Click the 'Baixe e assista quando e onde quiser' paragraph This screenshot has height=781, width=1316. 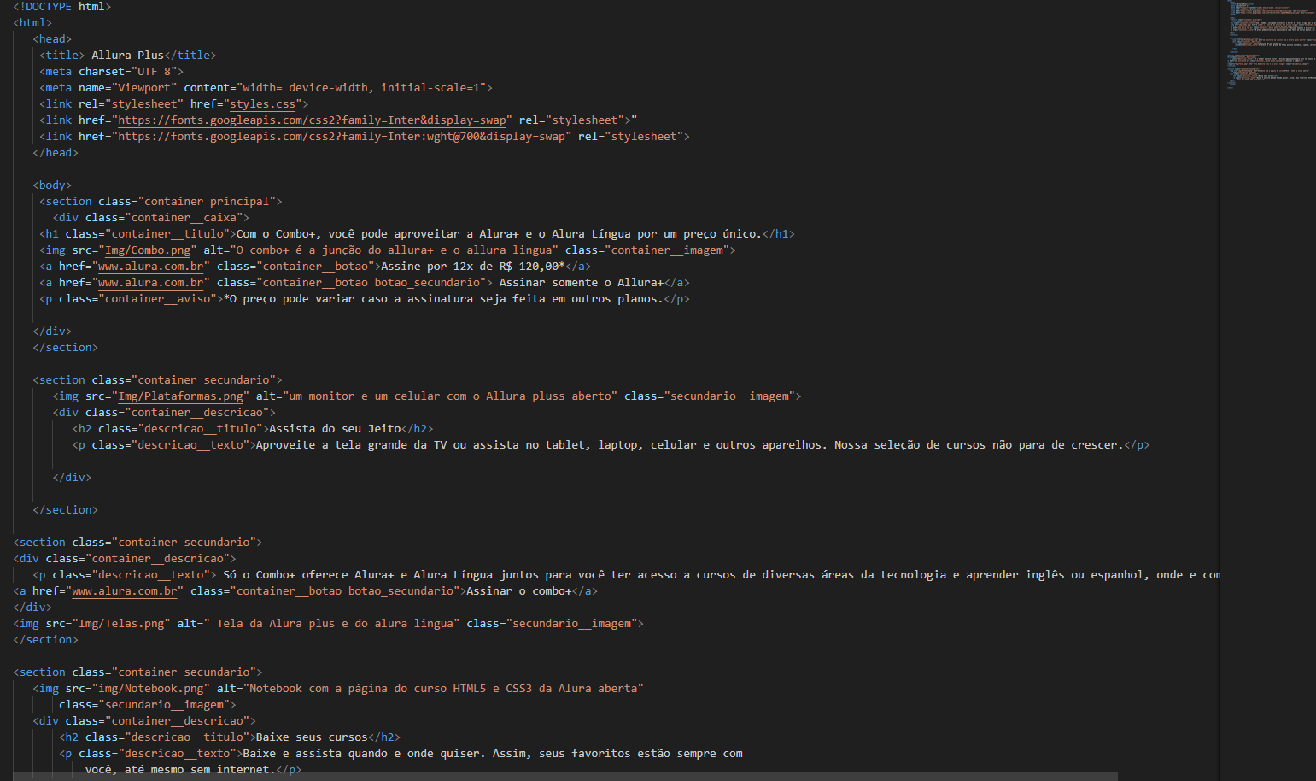pos(493,754)
